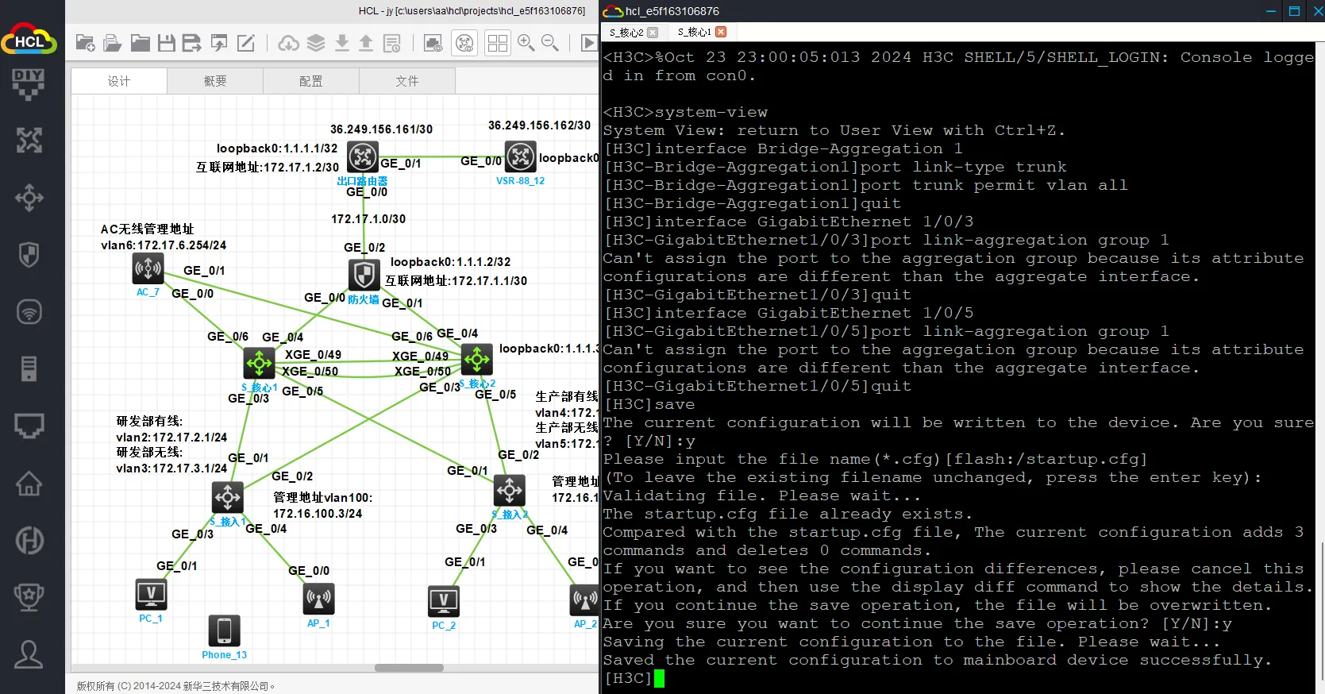Click the 172.17.1.0/30 subnet label
The image size is (1325, 694).
368,219
